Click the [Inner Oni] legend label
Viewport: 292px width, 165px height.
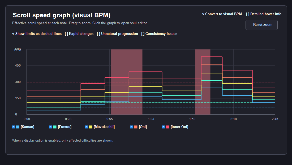179,127
